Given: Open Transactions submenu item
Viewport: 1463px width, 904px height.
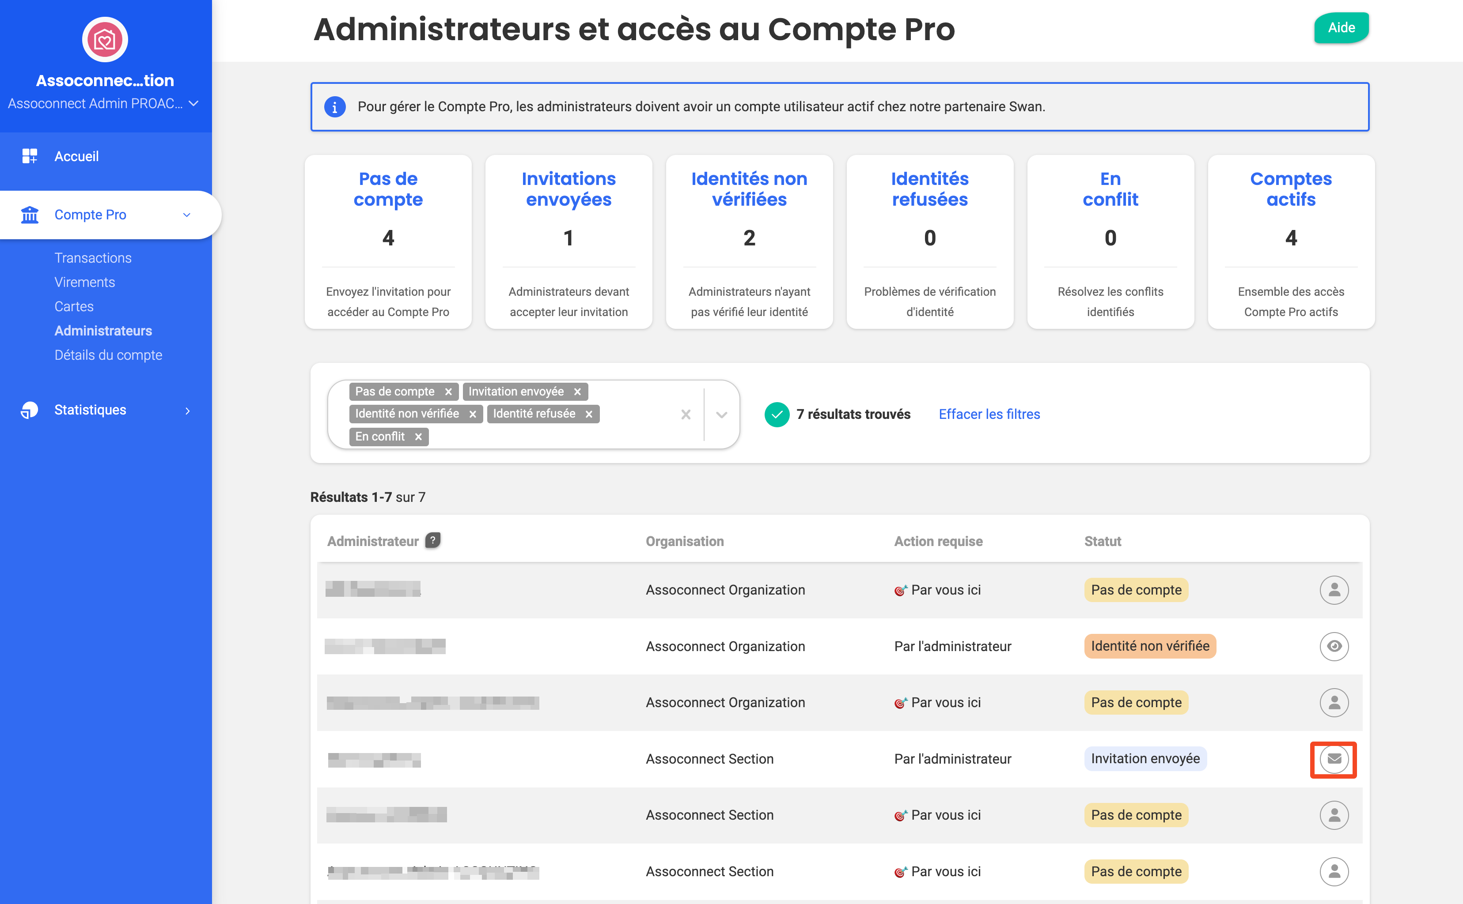Looking at the screenshot, I should [x=93, y=258].
